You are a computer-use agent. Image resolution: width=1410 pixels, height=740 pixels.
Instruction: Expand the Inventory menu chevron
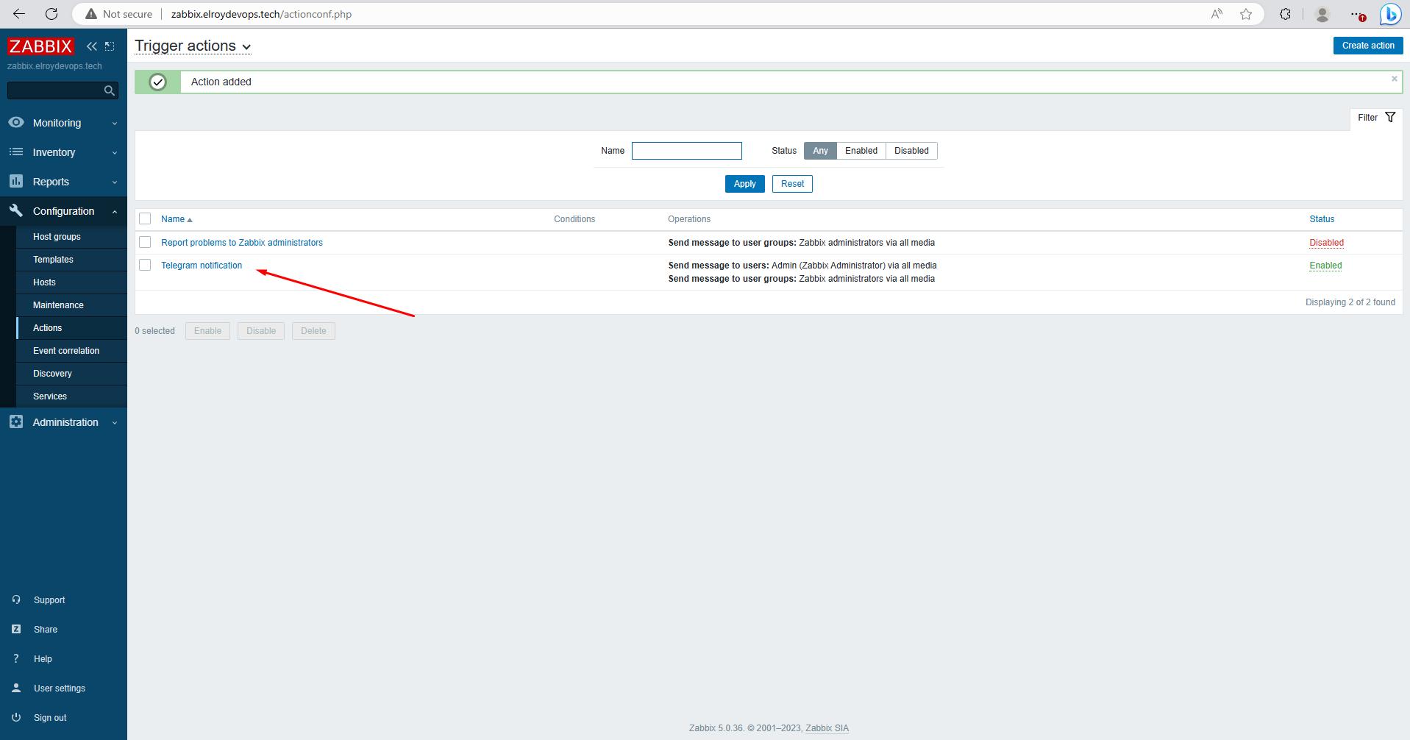(115, 153)
